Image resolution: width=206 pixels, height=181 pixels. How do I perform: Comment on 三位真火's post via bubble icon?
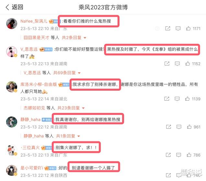(x=178, y=155)
